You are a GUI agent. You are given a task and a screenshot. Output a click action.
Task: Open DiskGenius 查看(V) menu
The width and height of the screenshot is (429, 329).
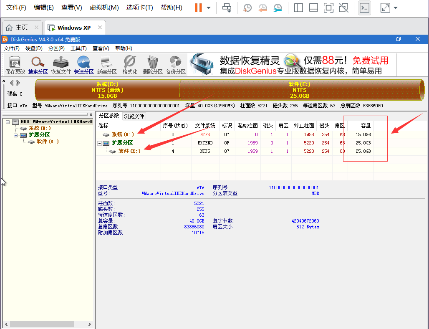[x=101, y=48]
